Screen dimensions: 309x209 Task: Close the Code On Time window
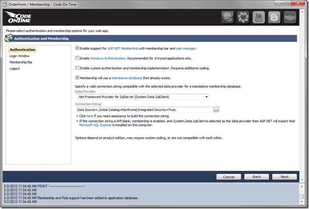coord(298,3)
